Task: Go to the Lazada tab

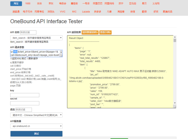Action: click(86, 11)
